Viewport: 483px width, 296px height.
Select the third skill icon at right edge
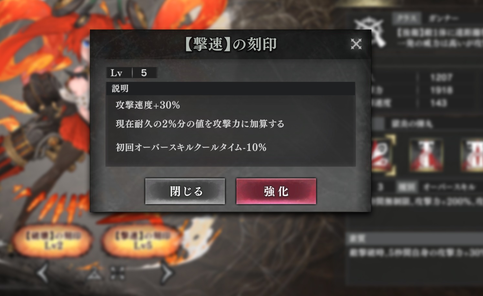[x=472, y=156]
